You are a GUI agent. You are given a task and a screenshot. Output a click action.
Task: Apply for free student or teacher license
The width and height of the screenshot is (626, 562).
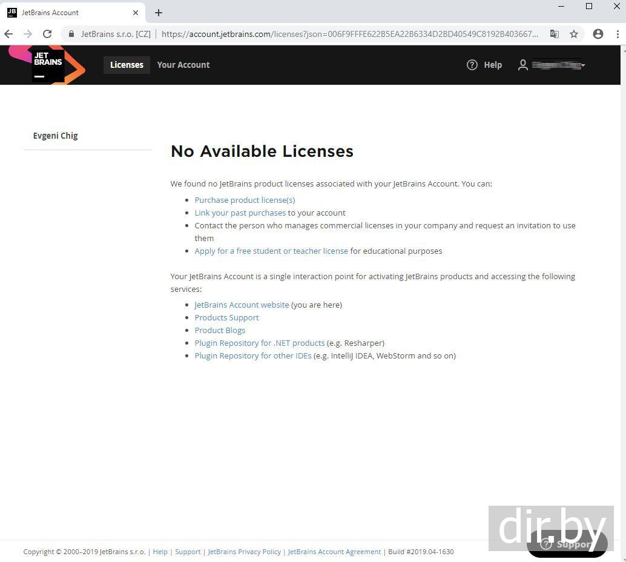click(271, 251)
